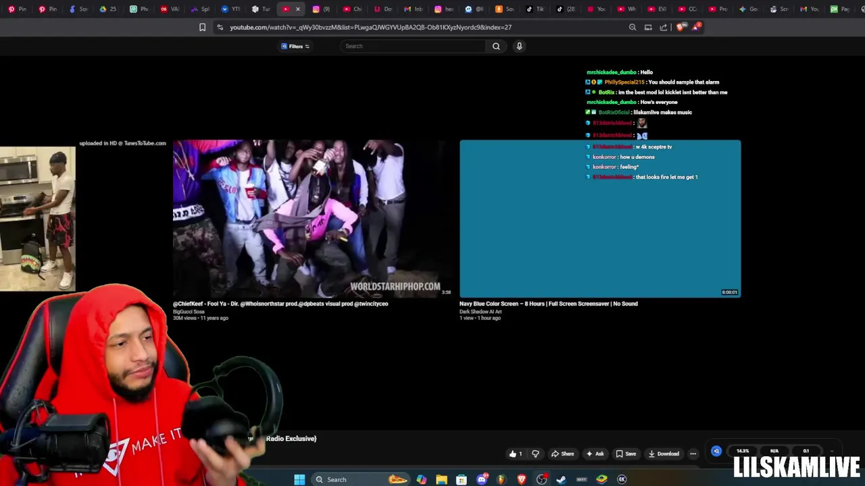Open Chief Keef WorldStarHipHop video thumbnail

[313, 218]
